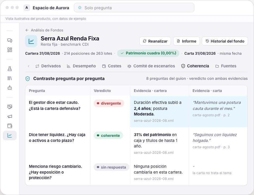Click the Carta 31/08/2026 label
254x195 pixels.
200,53
